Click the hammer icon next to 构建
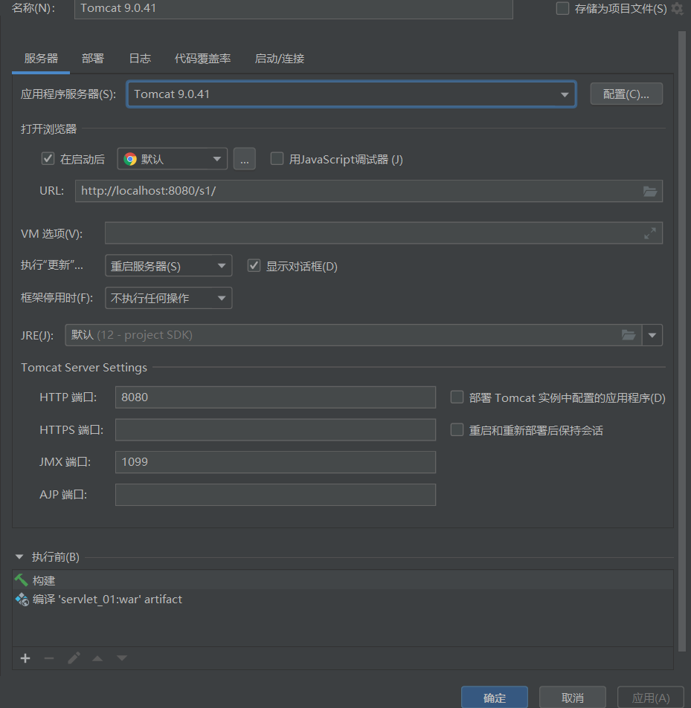The image size is (691, 708). (x=22, y=579)
